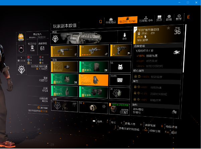Click Z 查看玩家对战数值 PvP stats prompt
Image resolution: width=201 pixels, height=149 pixels.
pos(127,129)
